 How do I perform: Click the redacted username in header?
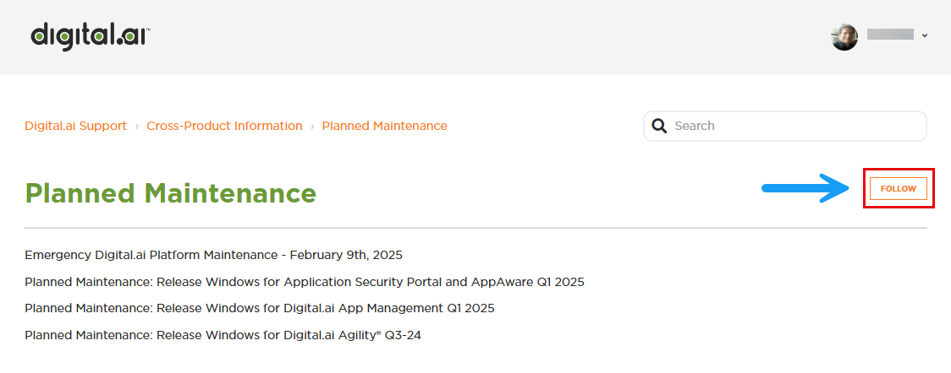tap(890, 35)
